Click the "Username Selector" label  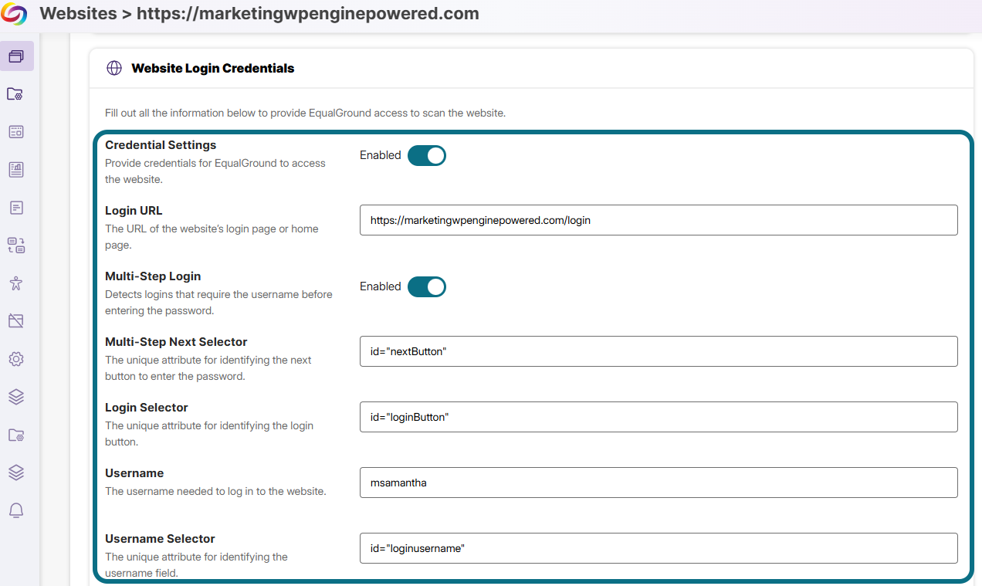160,539
